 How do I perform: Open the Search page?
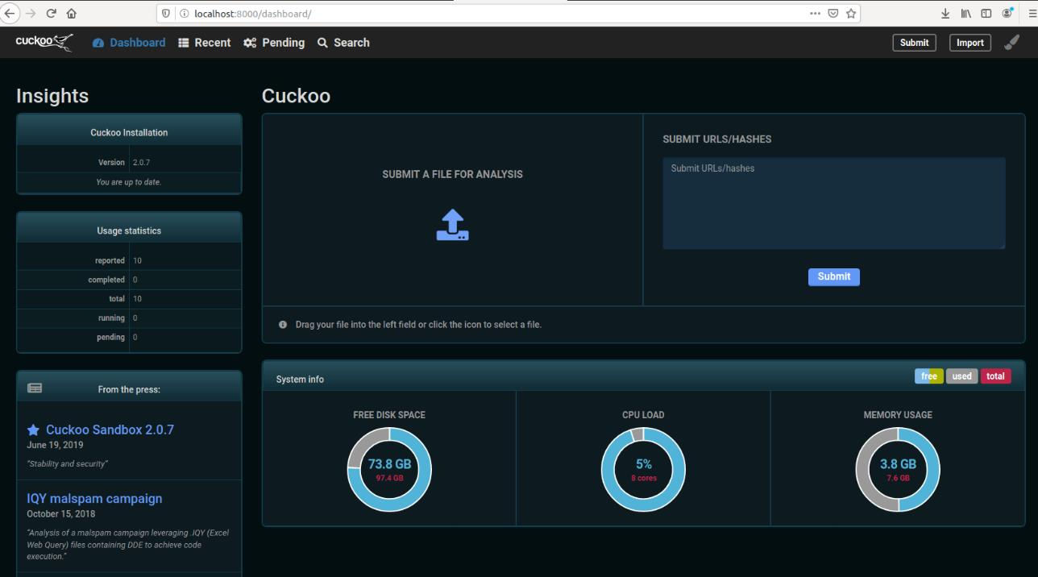tap(343, 43)
